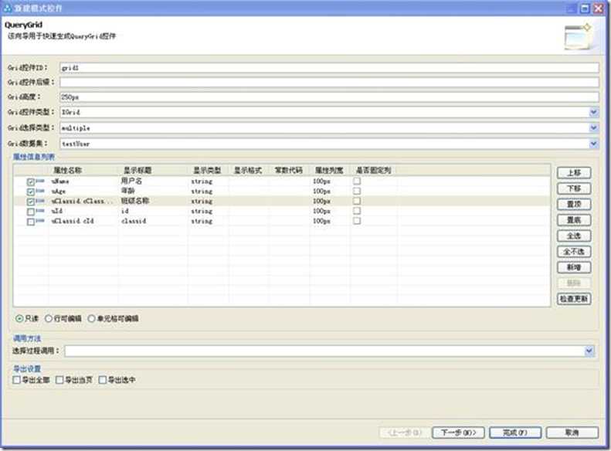Check the 导出当页 checkbox
Screen dimensions: 611x451
pos(59,380)
